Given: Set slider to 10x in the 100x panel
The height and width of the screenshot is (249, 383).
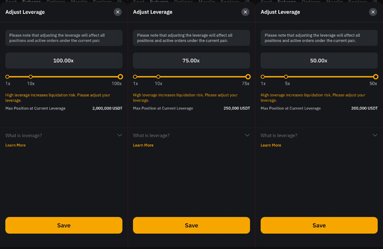Looking at the screenshot, I should [31, 77].
